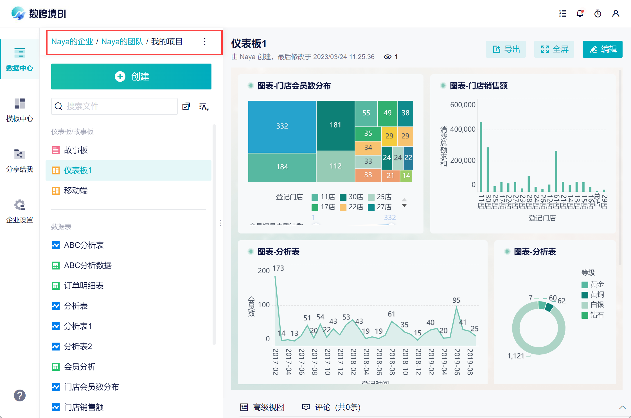This screenshot has width=631, height=418.
Task: Open the help question mark icon
Action: [20, 395]
